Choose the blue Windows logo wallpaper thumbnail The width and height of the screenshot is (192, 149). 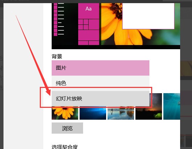[93, 113]
